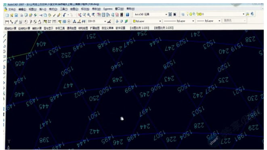Toggle layer 0 freeze sun icon
Viewport: 267px width, 150px height.
pyautogui.click(x=191, y=14)
